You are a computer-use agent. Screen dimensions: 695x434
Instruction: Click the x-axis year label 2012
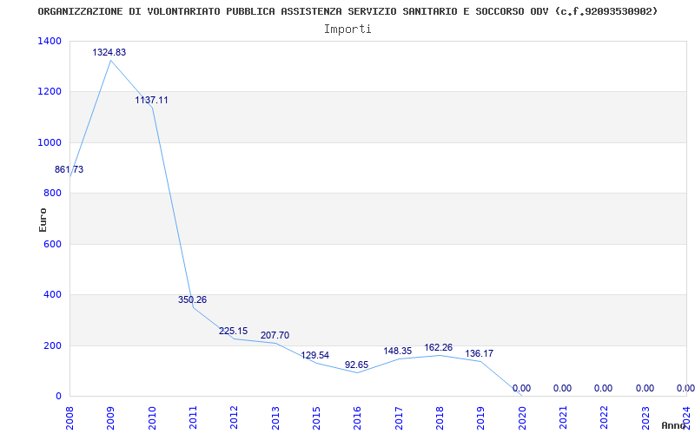pos(234,418)
